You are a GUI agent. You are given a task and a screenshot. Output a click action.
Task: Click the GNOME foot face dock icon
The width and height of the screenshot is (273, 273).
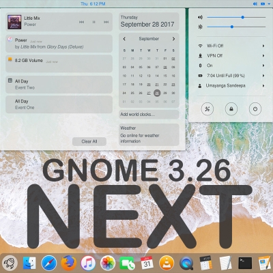(10, 263)
